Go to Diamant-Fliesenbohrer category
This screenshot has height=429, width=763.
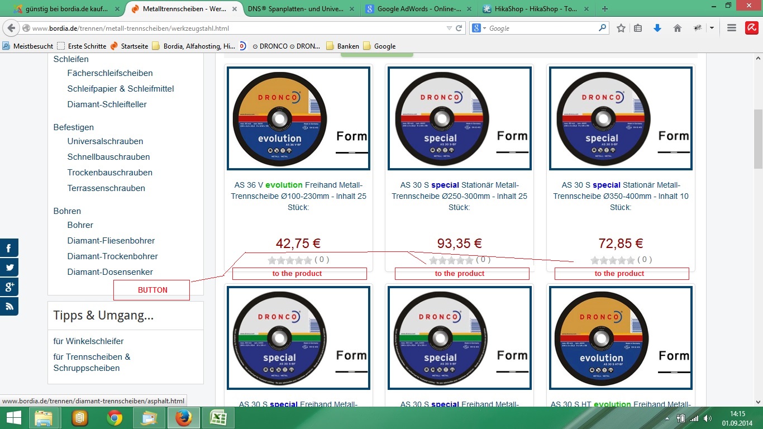[x=111, y=241]
